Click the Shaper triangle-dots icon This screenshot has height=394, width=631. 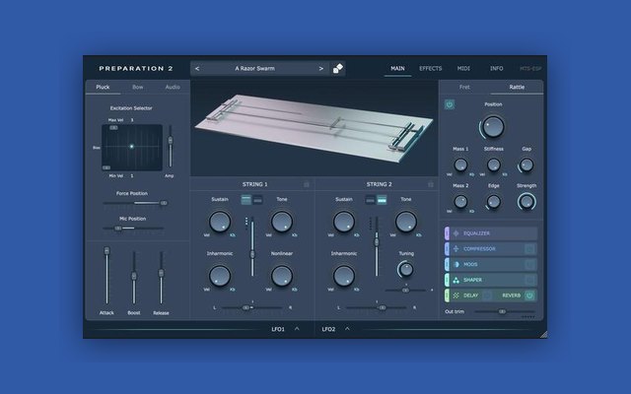[456, 280]
